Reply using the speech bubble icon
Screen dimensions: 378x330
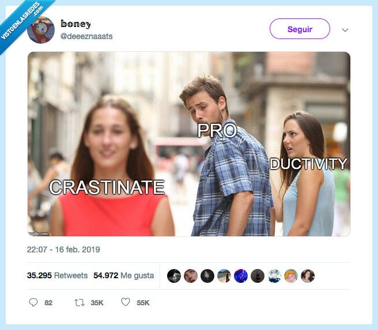[x=33, y=302]
